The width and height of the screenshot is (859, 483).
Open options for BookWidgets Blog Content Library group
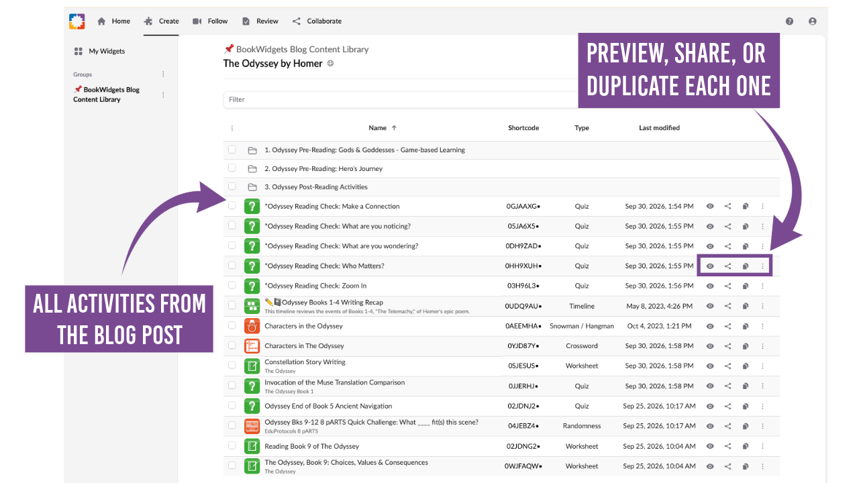[163, 95]
